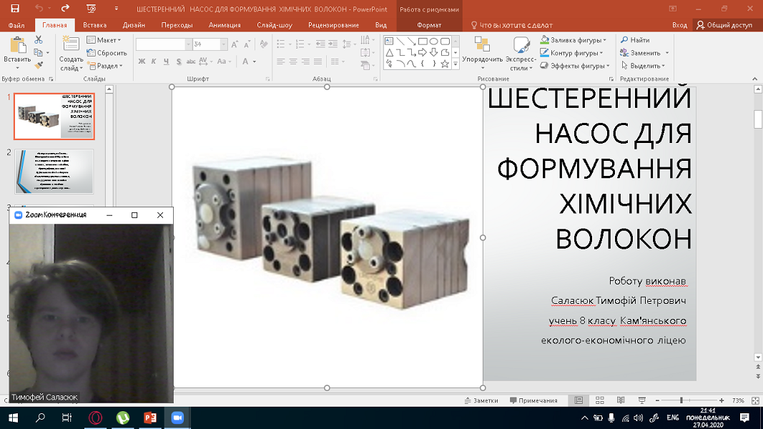Switch to the Формат picture tools tab
The width and height of the screenshot is (763, 429).
pos(429,25)
